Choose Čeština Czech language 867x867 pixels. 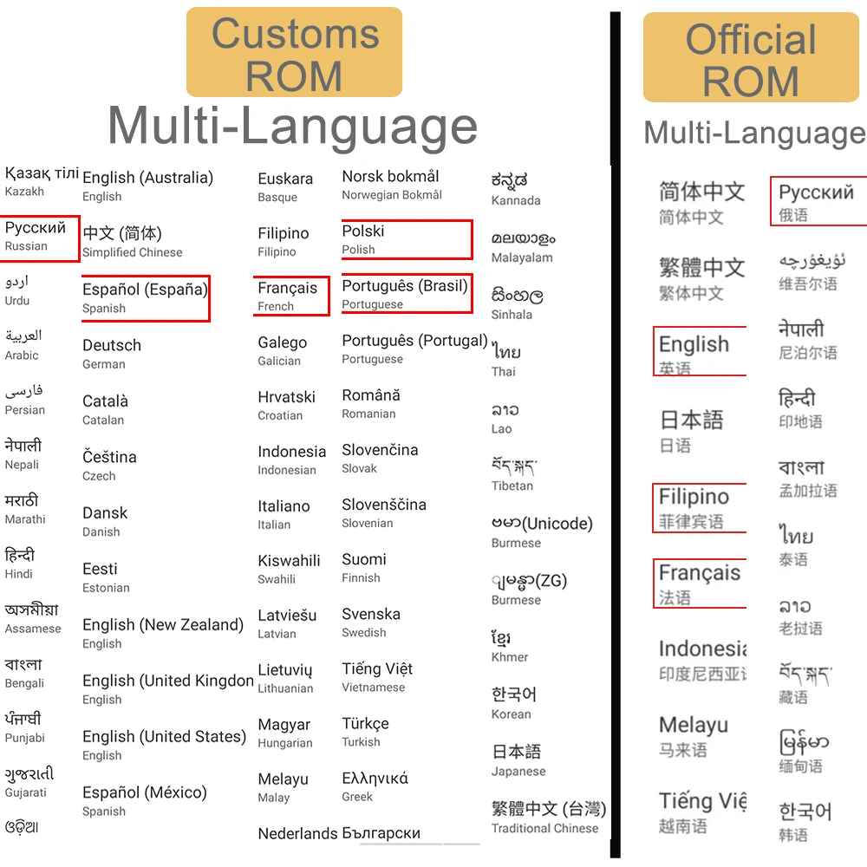tap(109, 466)
